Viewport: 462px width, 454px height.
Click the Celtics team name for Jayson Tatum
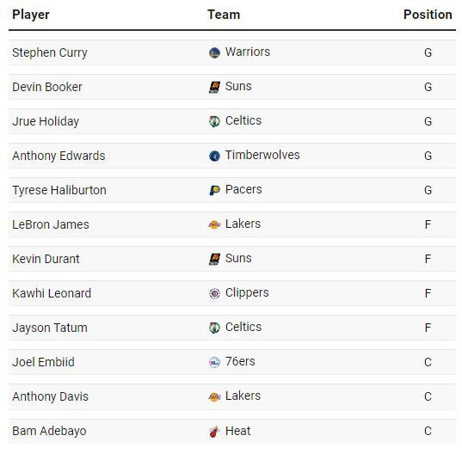point(243,327)
